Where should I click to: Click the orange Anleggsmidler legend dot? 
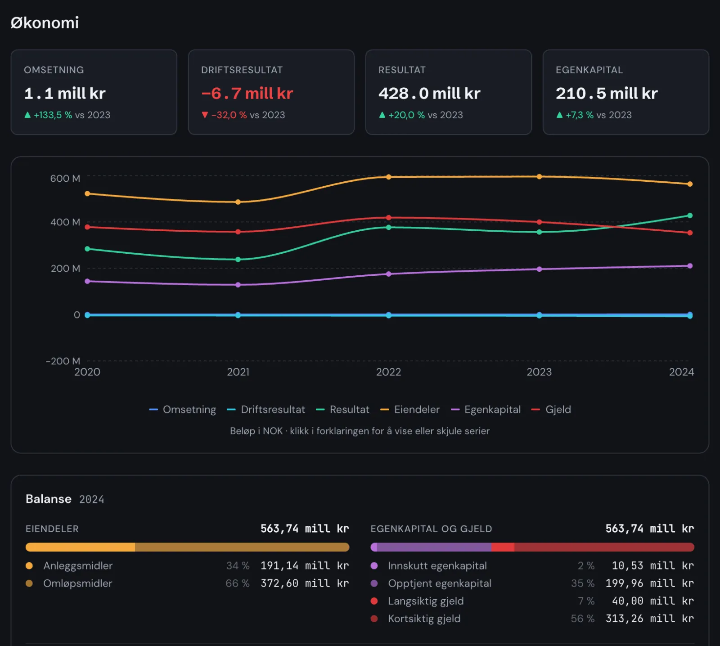click(x=29, y=565)
